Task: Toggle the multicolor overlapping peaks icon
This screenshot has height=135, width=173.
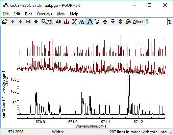Action: [82, 22]
